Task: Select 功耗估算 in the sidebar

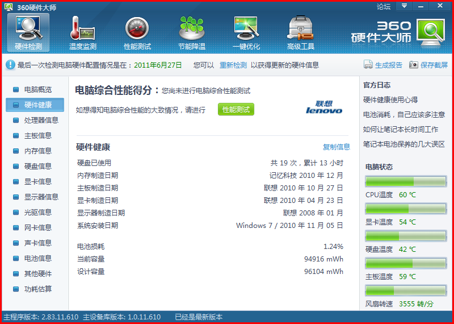Action: [x=35, y=289]
